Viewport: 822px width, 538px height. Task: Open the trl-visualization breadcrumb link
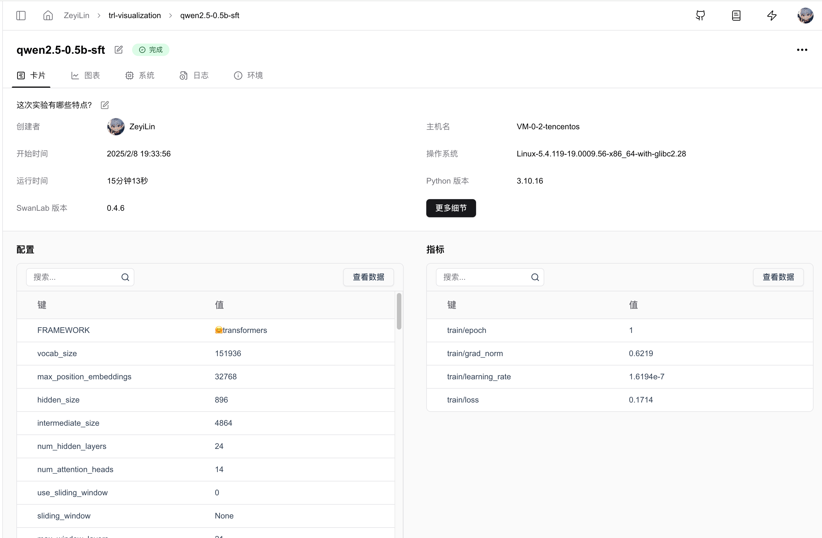pyautogui.click(x=134, y=16)
